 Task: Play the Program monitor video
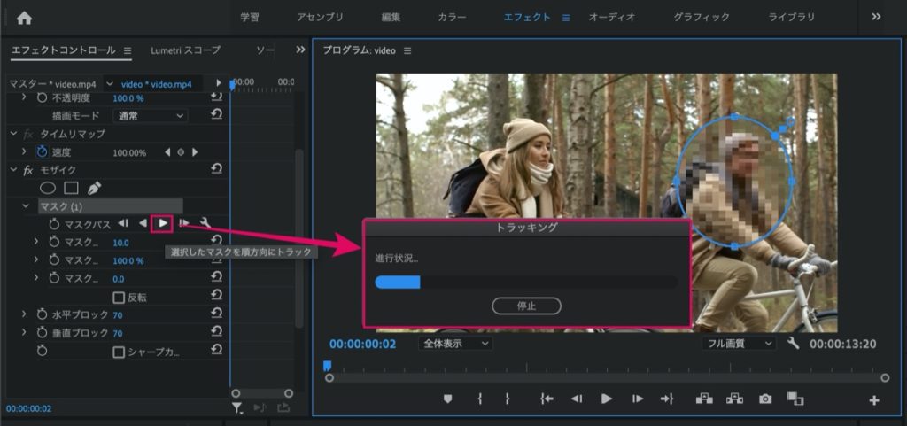[x=606, y=399]
